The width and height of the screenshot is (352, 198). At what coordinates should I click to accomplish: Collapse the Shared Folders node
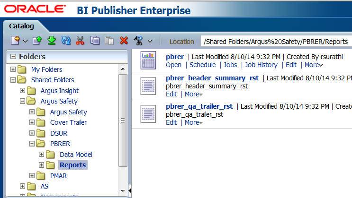13,79
